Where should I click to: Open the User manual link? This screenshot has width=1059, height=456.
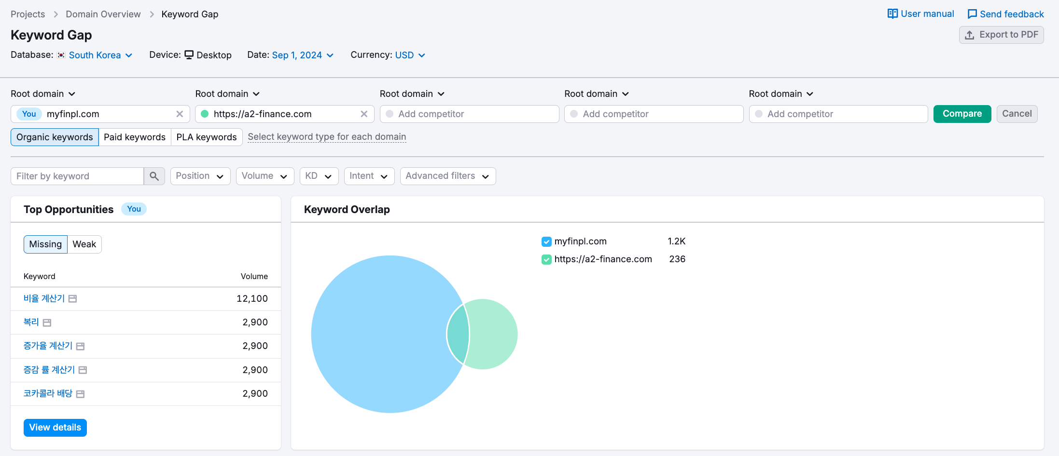click(921, 14)
